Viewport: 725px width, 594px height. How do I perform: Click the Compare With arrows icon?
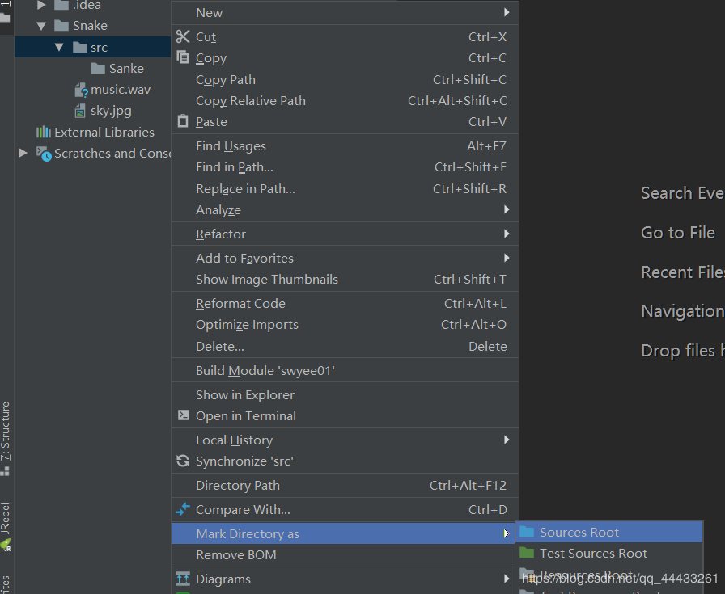click(x=182, y=509)
